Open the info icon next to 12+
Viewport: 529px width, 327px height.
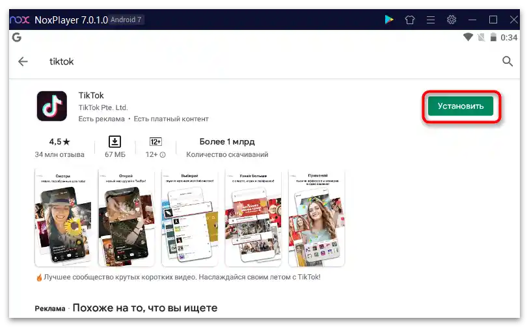[163, 155]
